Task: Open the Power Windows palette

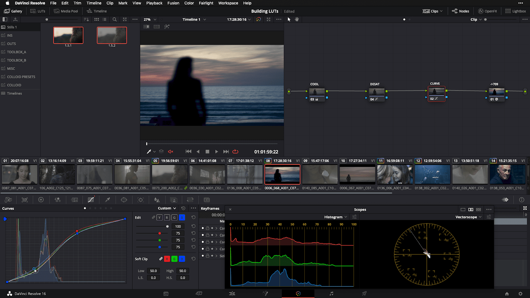Action: tap(124, 200)
